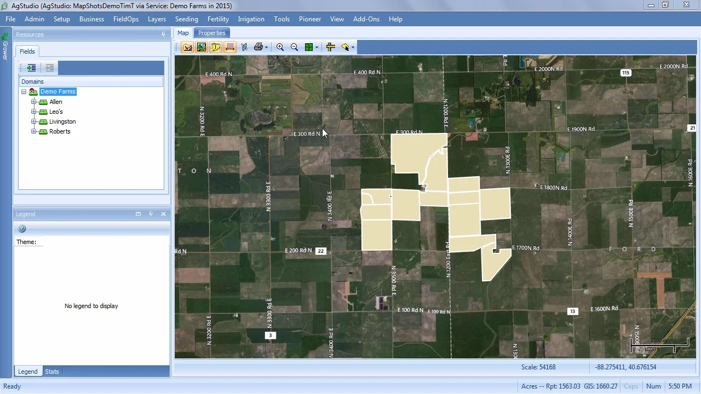Open the Grower side tab
Screen dimensions: 701x394
[x=5, y=46]
